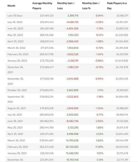Click the -2,356,191 monthly loss value

72,61
